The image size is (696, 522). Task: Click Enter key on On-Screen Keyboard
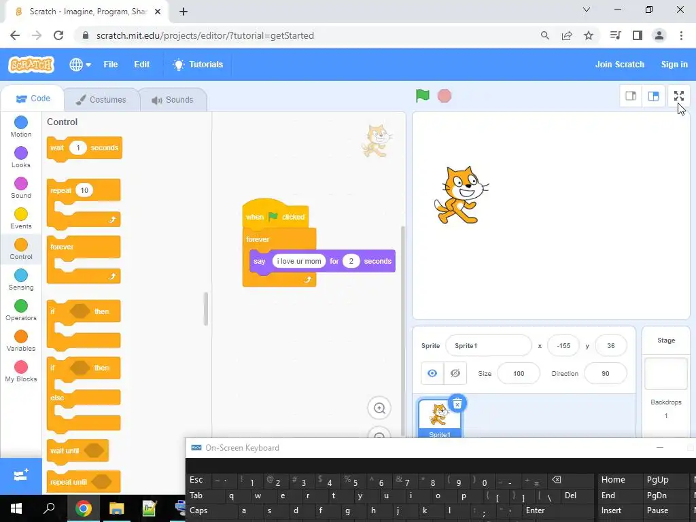(535, 510)
